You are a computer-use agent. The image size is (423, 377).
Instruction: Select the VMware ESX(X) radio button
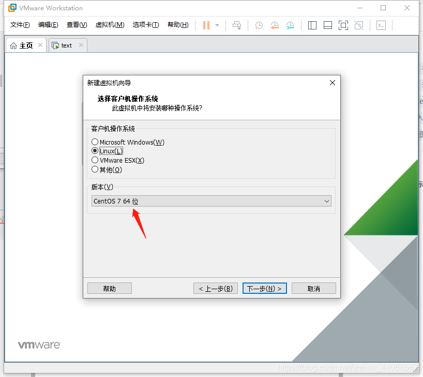[x=95, y=160]
